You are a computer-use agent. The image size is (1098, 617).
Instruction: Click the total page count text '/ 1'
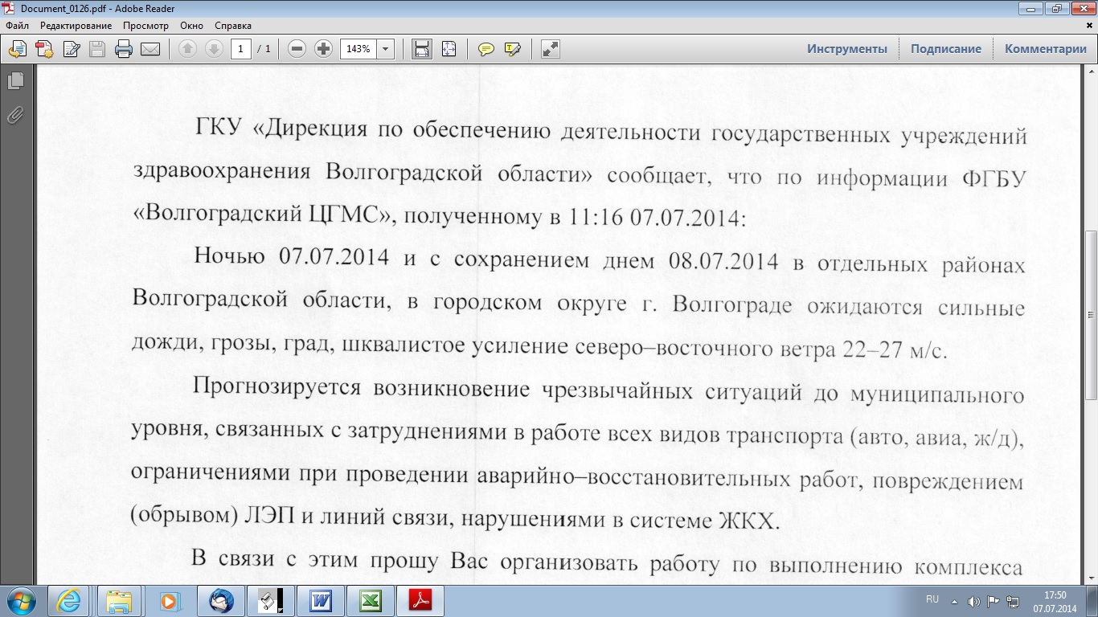264,49
